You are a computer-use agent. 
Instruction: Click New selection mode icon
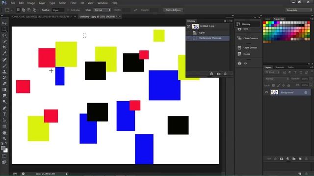(18, 10)
